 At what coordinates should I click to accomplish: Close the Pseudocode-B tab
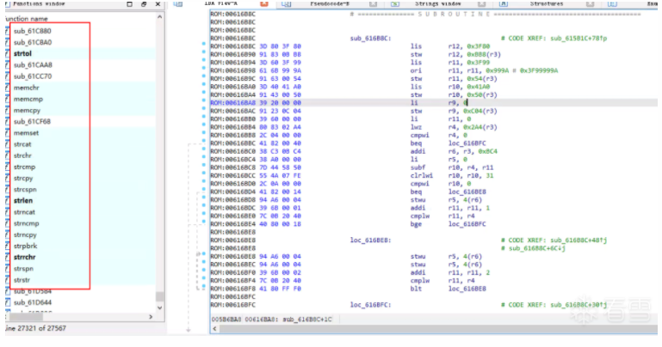click(374, 3)
